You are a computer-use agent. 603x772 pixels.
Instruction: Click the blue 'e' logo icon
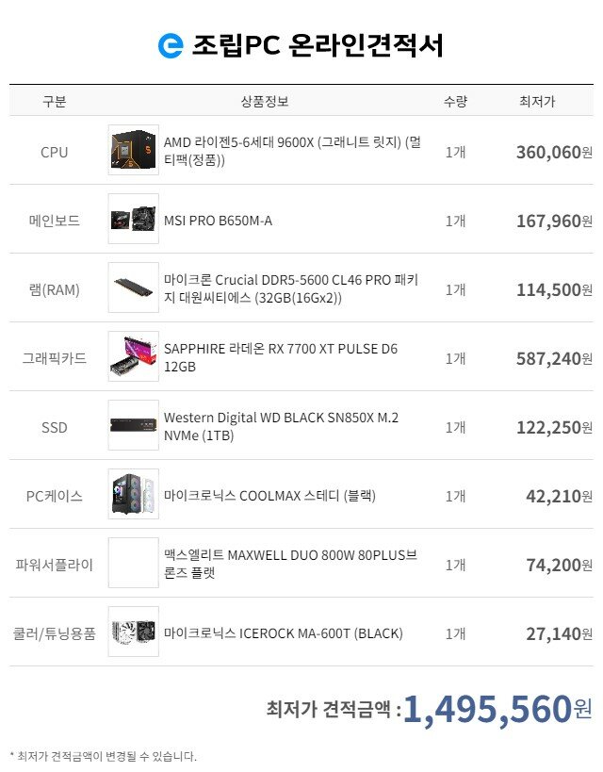[x=171, y=45]
